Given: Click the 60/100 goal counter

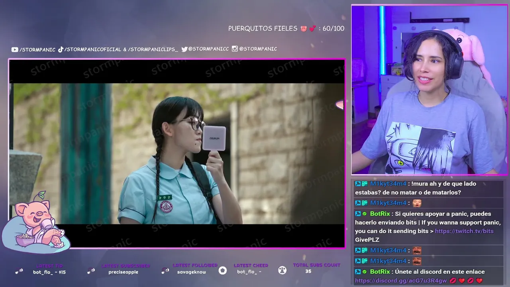Looking at the screenshot, I should tap(333, 29).
